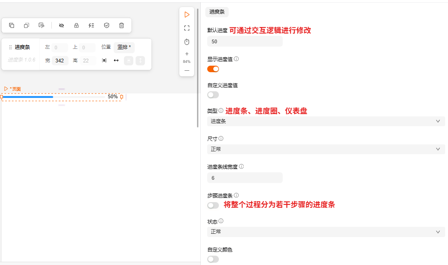Click the blue progress bar on canvas

(28, 97)
